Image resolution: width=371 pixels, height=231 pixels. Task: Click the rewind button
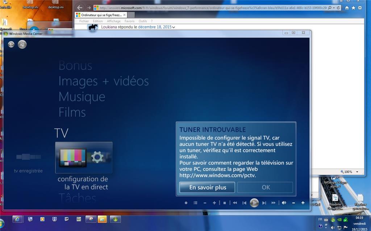coord(235,203)
